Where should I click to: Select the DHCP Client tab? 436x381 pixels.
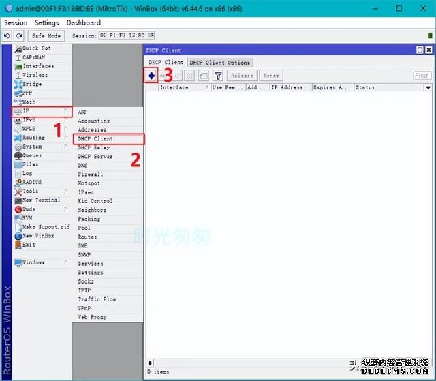point(166,62)
